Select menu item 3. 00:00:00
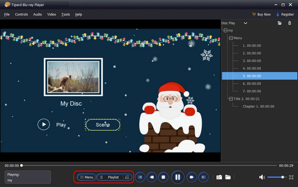 [x=252, y=61]
